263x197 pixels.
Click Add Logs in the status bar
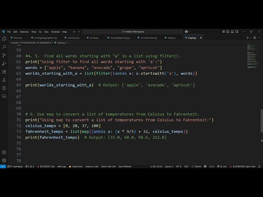62,167
